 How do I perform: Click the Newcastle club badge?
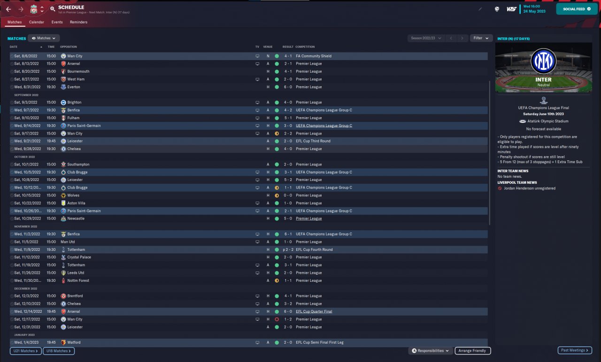(63, 219)
